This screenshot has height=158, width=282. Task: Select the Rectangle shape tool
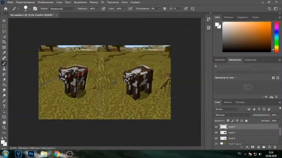[4, 117]
